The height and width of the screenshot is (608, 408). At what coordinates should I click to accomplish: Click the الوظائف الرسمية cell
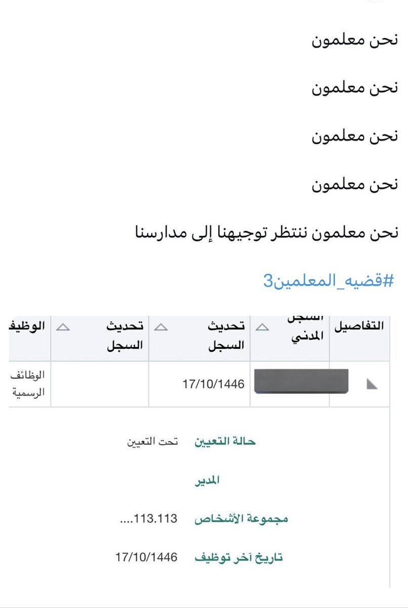tap(28, 384)
